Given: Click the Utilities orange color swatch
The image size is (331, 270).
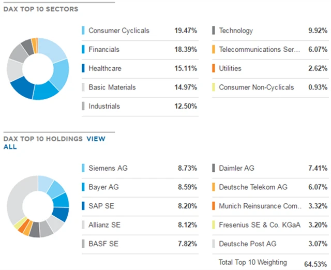Looking at the screenshot, I should point(214,68).
